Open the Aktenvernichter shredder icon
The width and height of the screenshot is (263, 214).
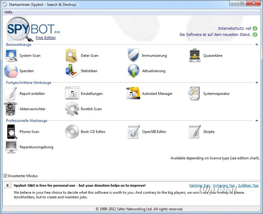pos(11,109)
